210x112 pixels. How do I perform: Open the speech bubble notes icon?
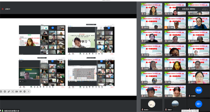20,92
